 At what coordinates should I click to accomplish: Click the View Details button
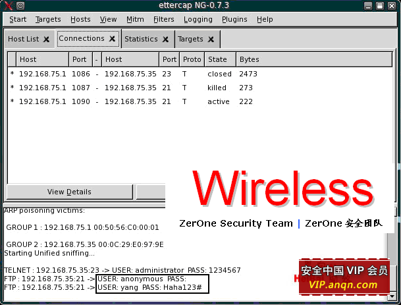tap(69, 192)
